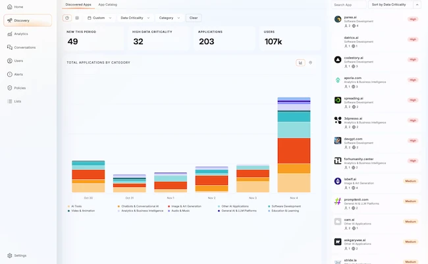Open the datrics.ai app entry
The image size is (428, 264).
(x=377, y=41)
